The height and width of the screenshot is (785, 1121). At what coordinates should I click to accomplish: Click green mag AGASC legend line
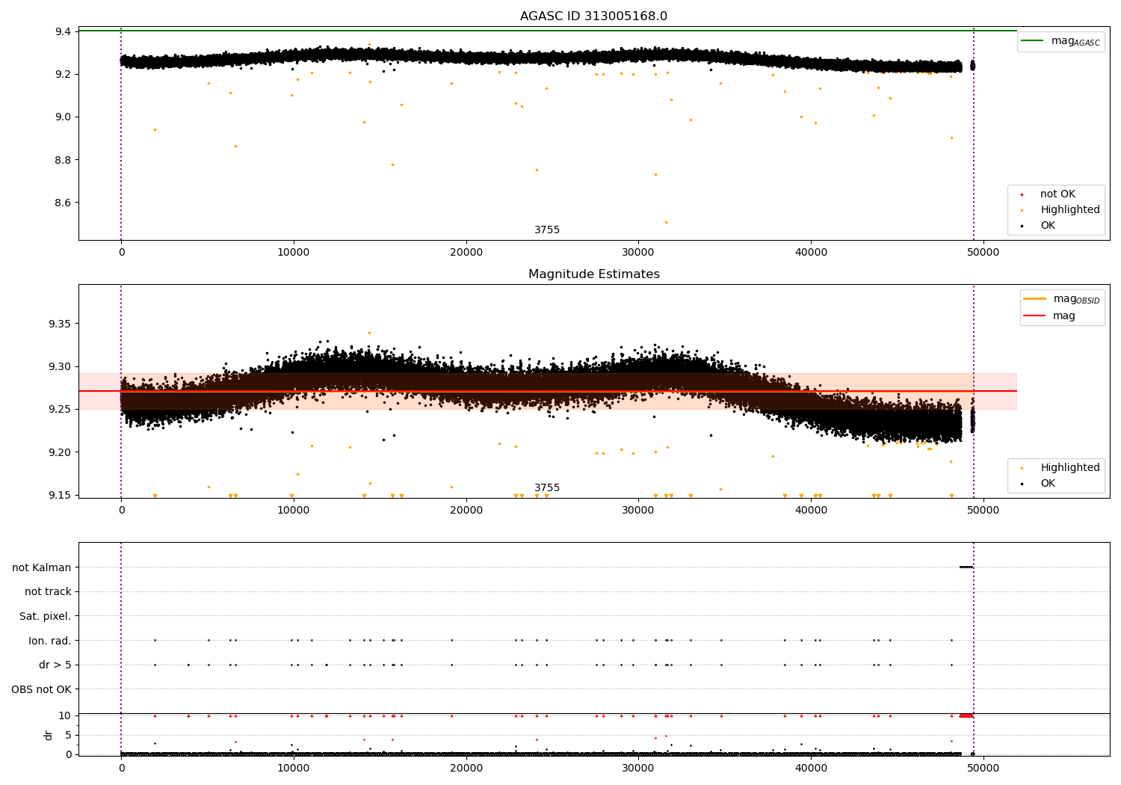(1034, 40)
